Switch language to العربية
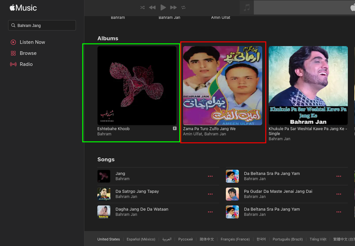This screenshot has height=246, width=355. click(x=167, y=239)
